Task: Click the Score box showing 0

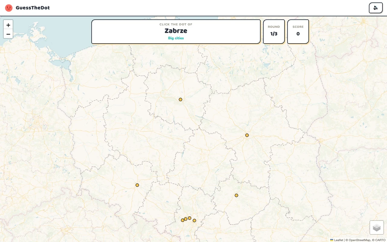Action: point(298,31)
